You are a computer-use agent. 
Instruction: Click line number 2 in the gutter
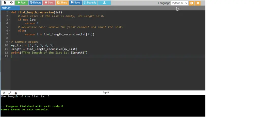(7, 16)
